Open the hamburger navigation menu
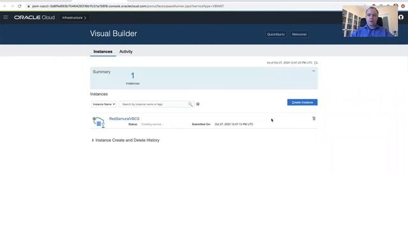 [x=6, y=17]
